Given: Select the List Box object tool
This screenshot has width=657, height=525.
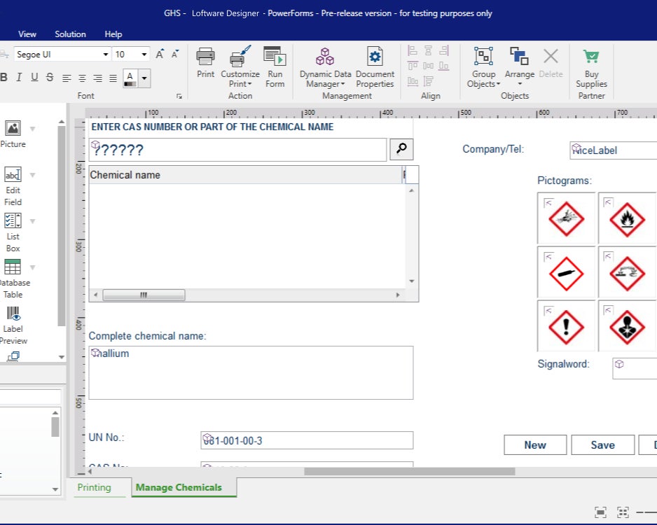Looking at the screenshot, I should 13,221.
